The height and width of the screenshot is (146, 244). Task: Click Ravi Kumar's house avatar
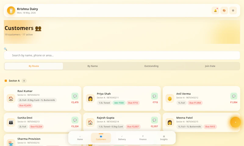click(x=11, y=98)
